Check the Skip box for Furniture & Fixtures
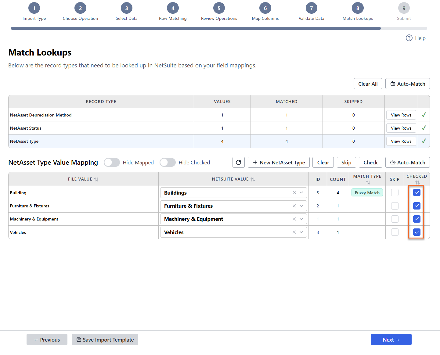 pos(395,206)
